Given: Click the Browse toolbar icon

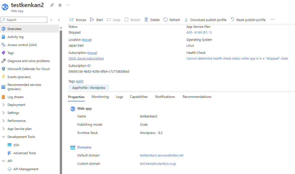Looking at the screenshot, I should [72, 20].
